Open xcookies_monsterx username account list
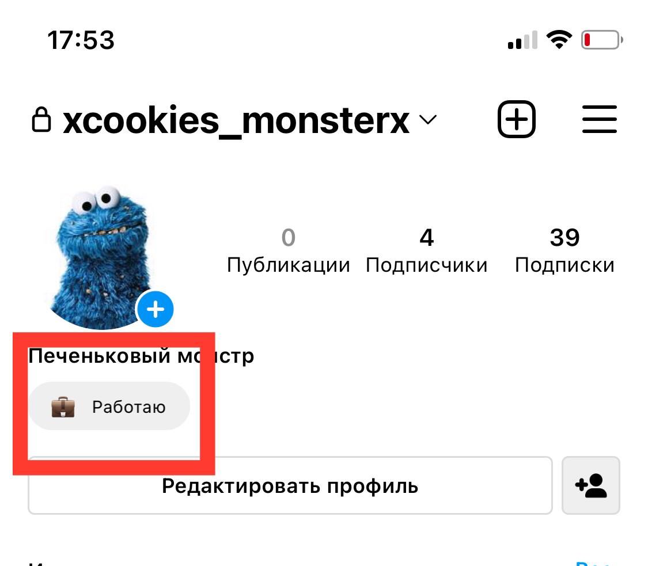648x566 pixels. pyautogui.click(x=236, y=120)
